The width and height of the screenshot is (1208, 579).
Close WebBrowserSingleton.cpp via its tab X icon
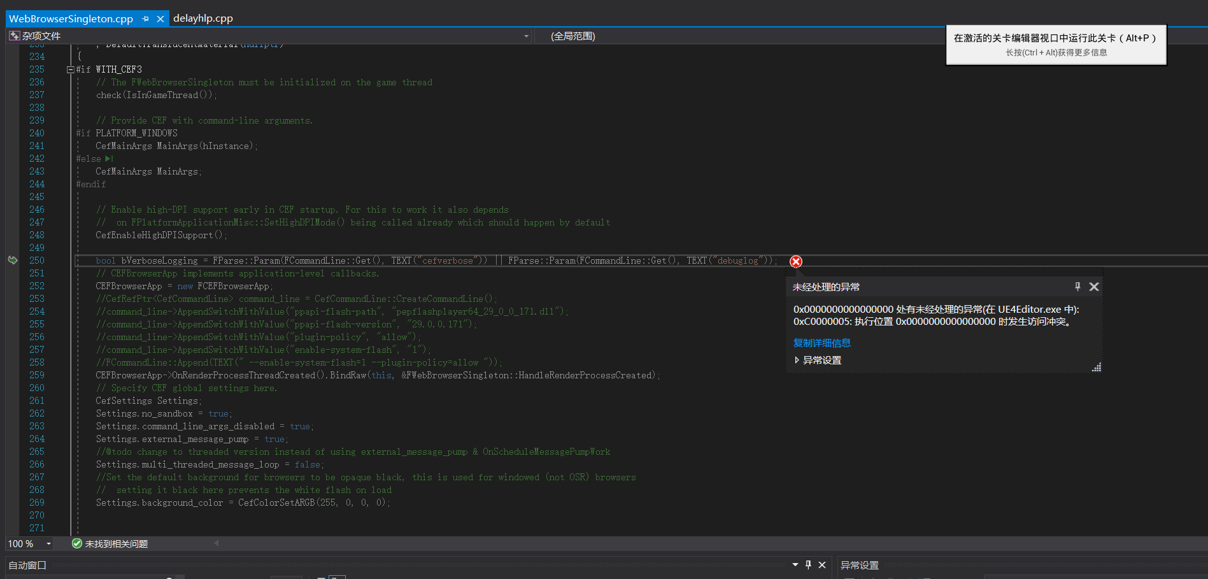coord(160,18)
